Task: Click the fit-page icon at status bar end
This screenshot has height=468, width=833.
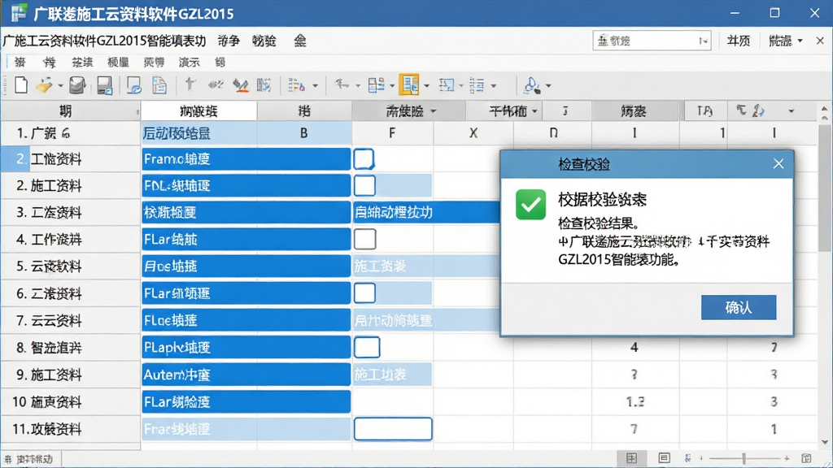Action: coord(806,458)
